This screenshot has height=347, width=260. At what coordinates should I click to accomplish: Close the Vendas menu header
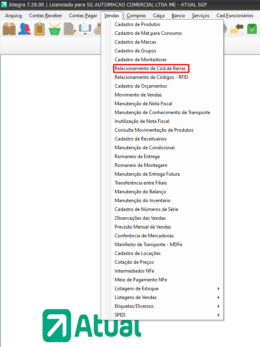tap(111, 16)
